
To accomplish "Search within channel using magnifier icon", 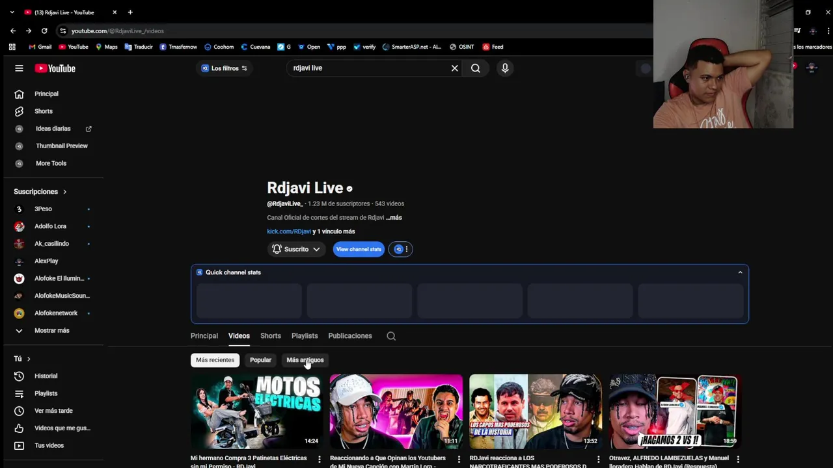I will [391, 336].
